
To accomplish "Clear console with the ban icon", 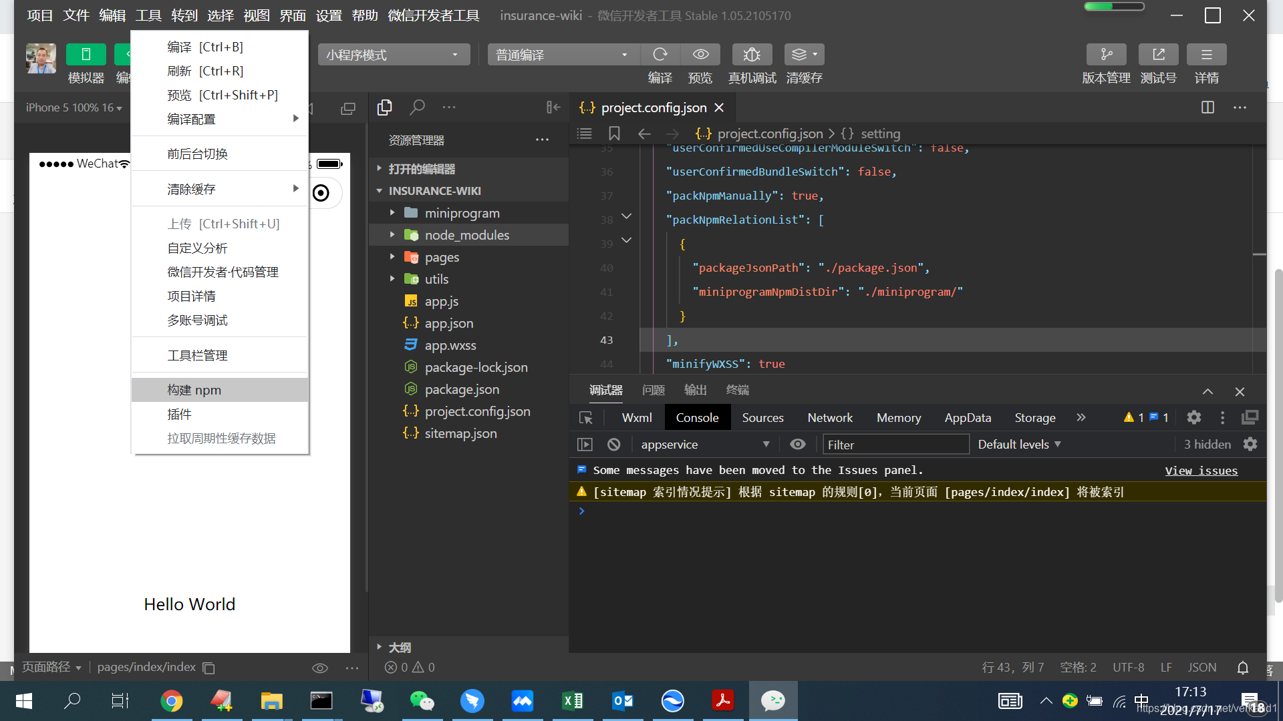I will 613,445.
